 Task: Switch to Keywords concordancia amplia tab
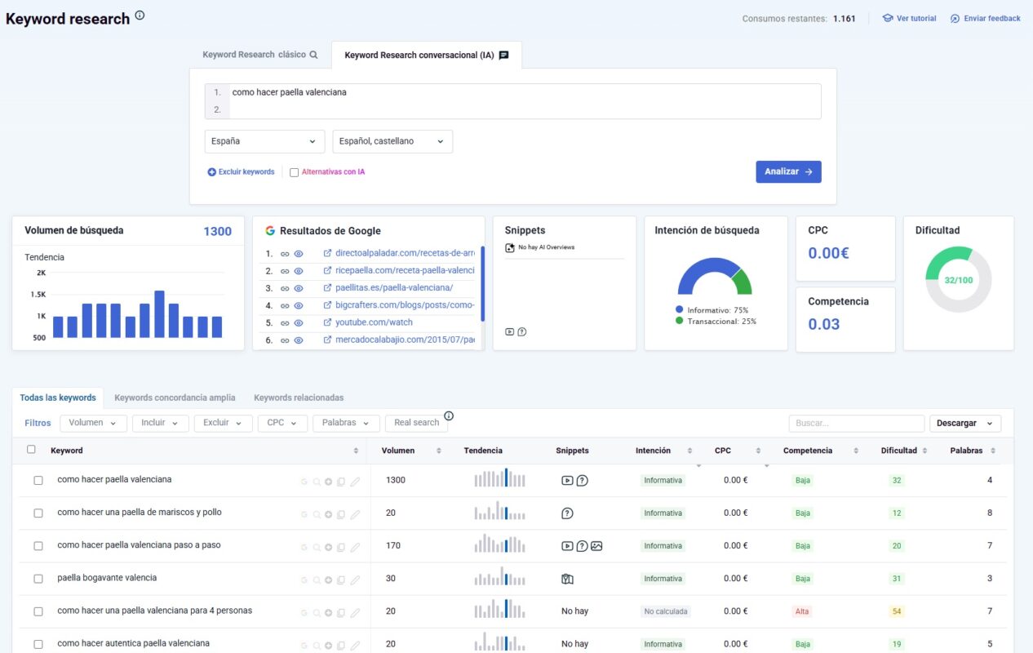175,398
